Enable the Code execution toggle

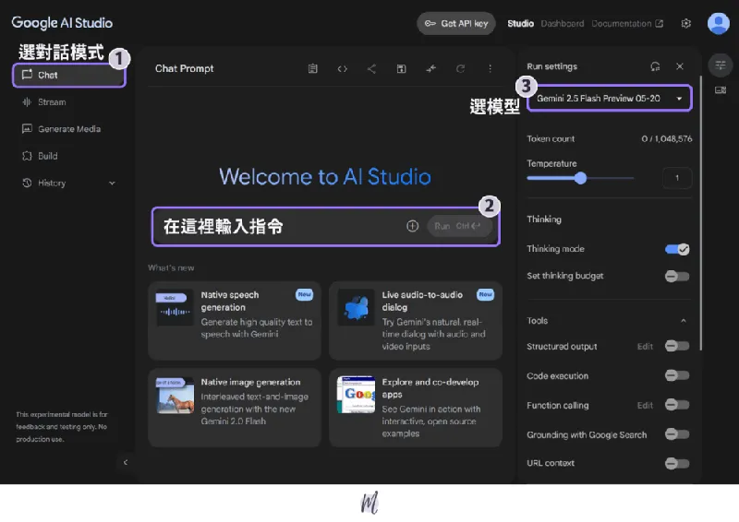pos(677,375)
